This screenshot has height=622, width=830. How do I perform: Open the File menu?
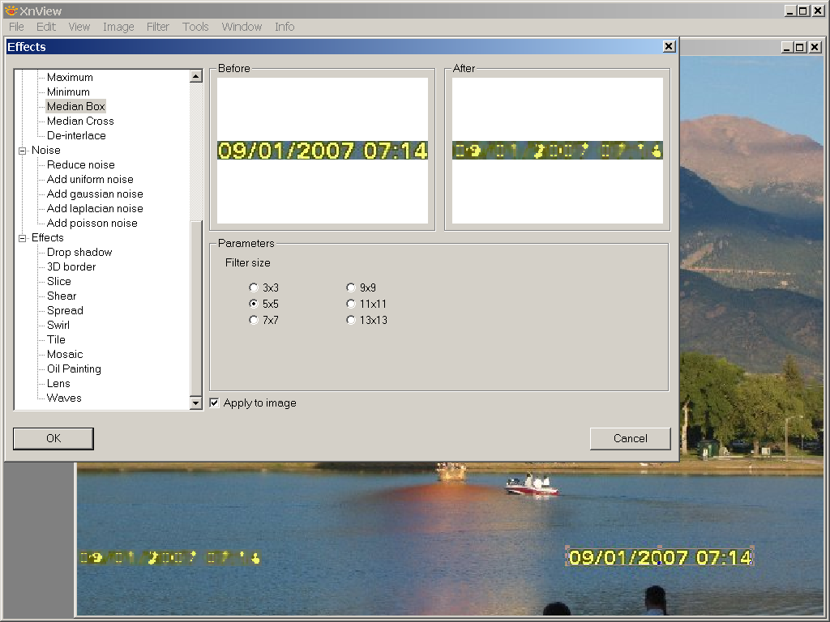pyautogui.click(x=16, y=27)
